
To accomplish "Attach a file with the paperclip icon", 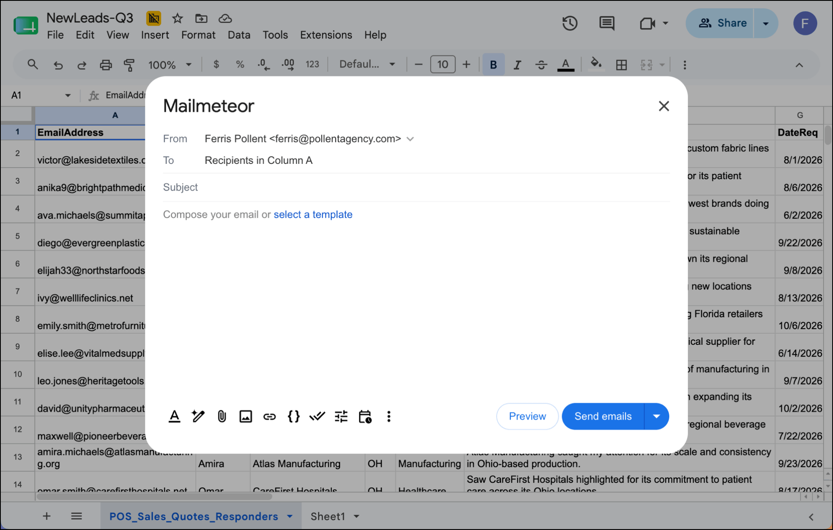I will click(222, 416).
